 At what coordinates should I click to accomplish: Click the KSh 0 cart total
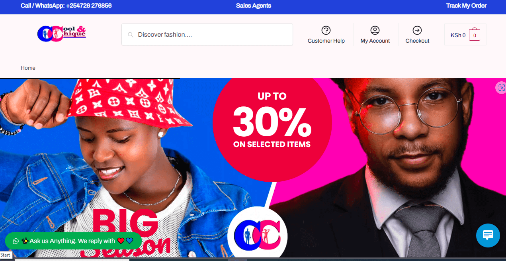point(458,35)
